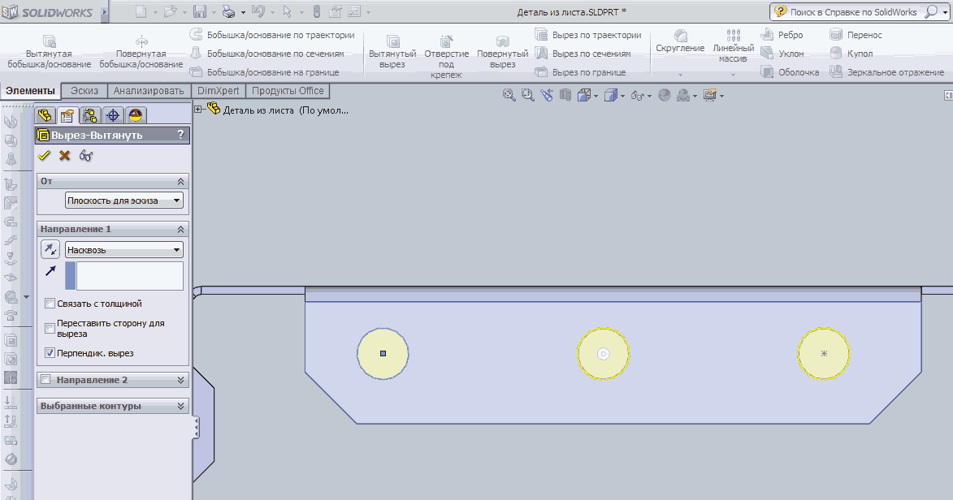Click the Зеркальное отражение mirror tool
Viewport: 953px width, 500px height.
coord(887,72)
